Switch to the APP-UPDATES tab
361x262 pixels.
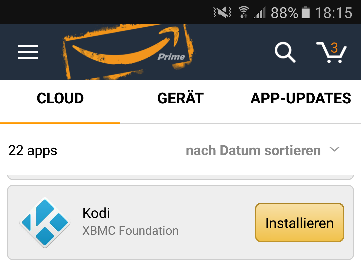301,98
